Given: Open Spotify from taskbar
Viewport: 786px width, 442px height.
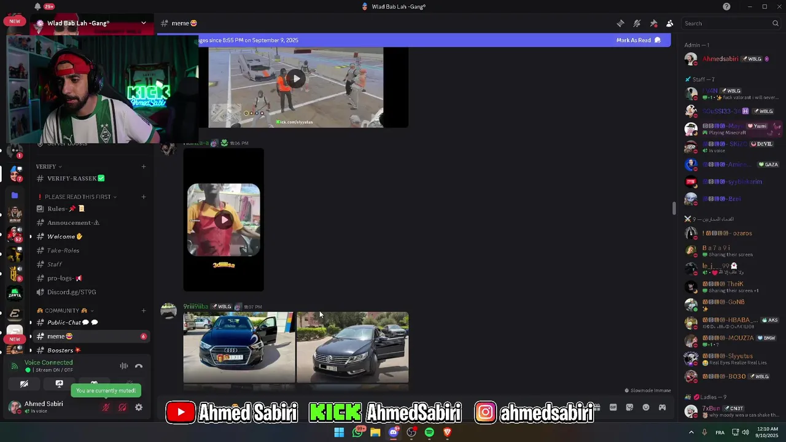Looking at the screenshot, I should point(429,432).
